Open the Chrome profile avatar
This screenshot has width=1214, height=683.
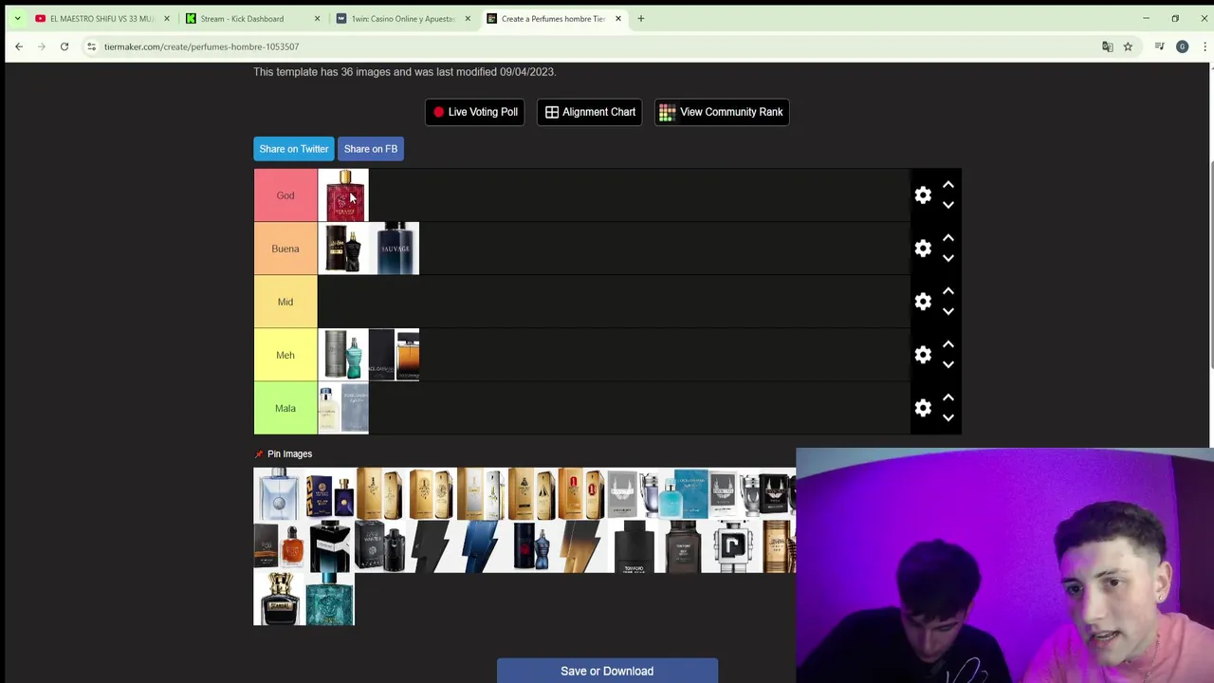pyautogui.click(x=1182, y=46)
